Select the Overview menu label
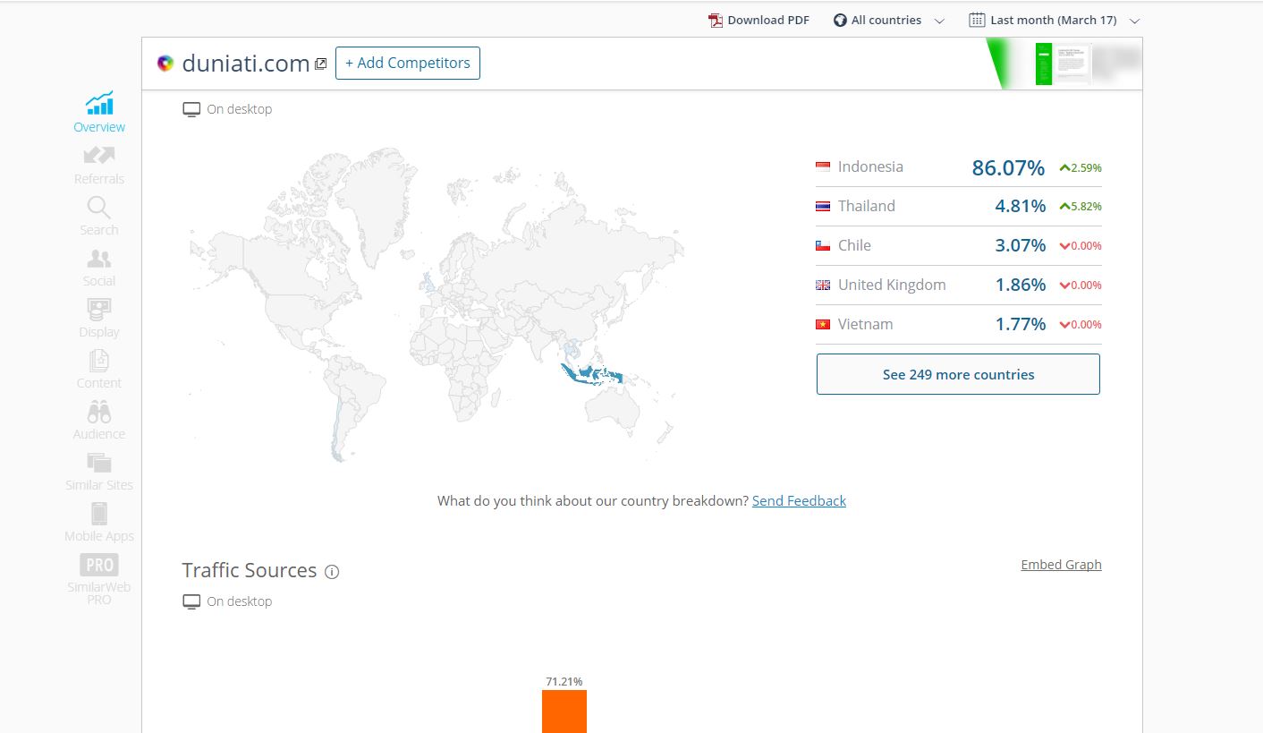 99,127
